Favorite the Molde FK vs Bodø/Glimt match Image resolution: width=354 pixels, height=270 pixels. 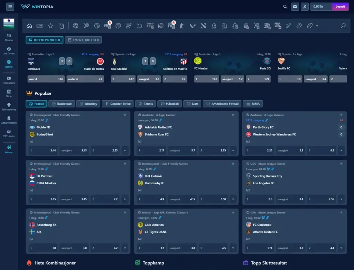click(125, 115)
